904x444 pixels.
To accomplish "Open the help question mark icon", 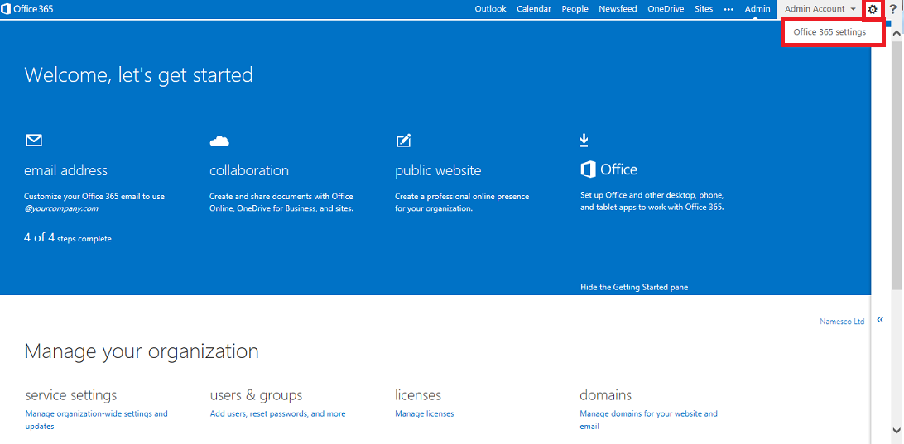I will pos(892,9).
